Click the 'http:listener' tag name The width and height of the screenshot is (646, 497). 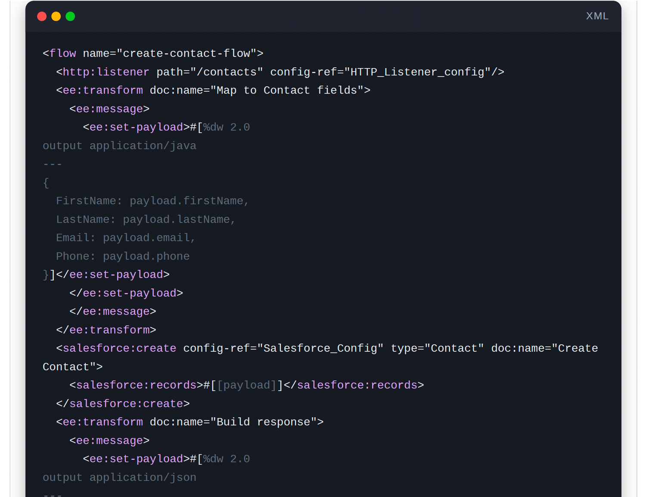(x=106, y=72)
